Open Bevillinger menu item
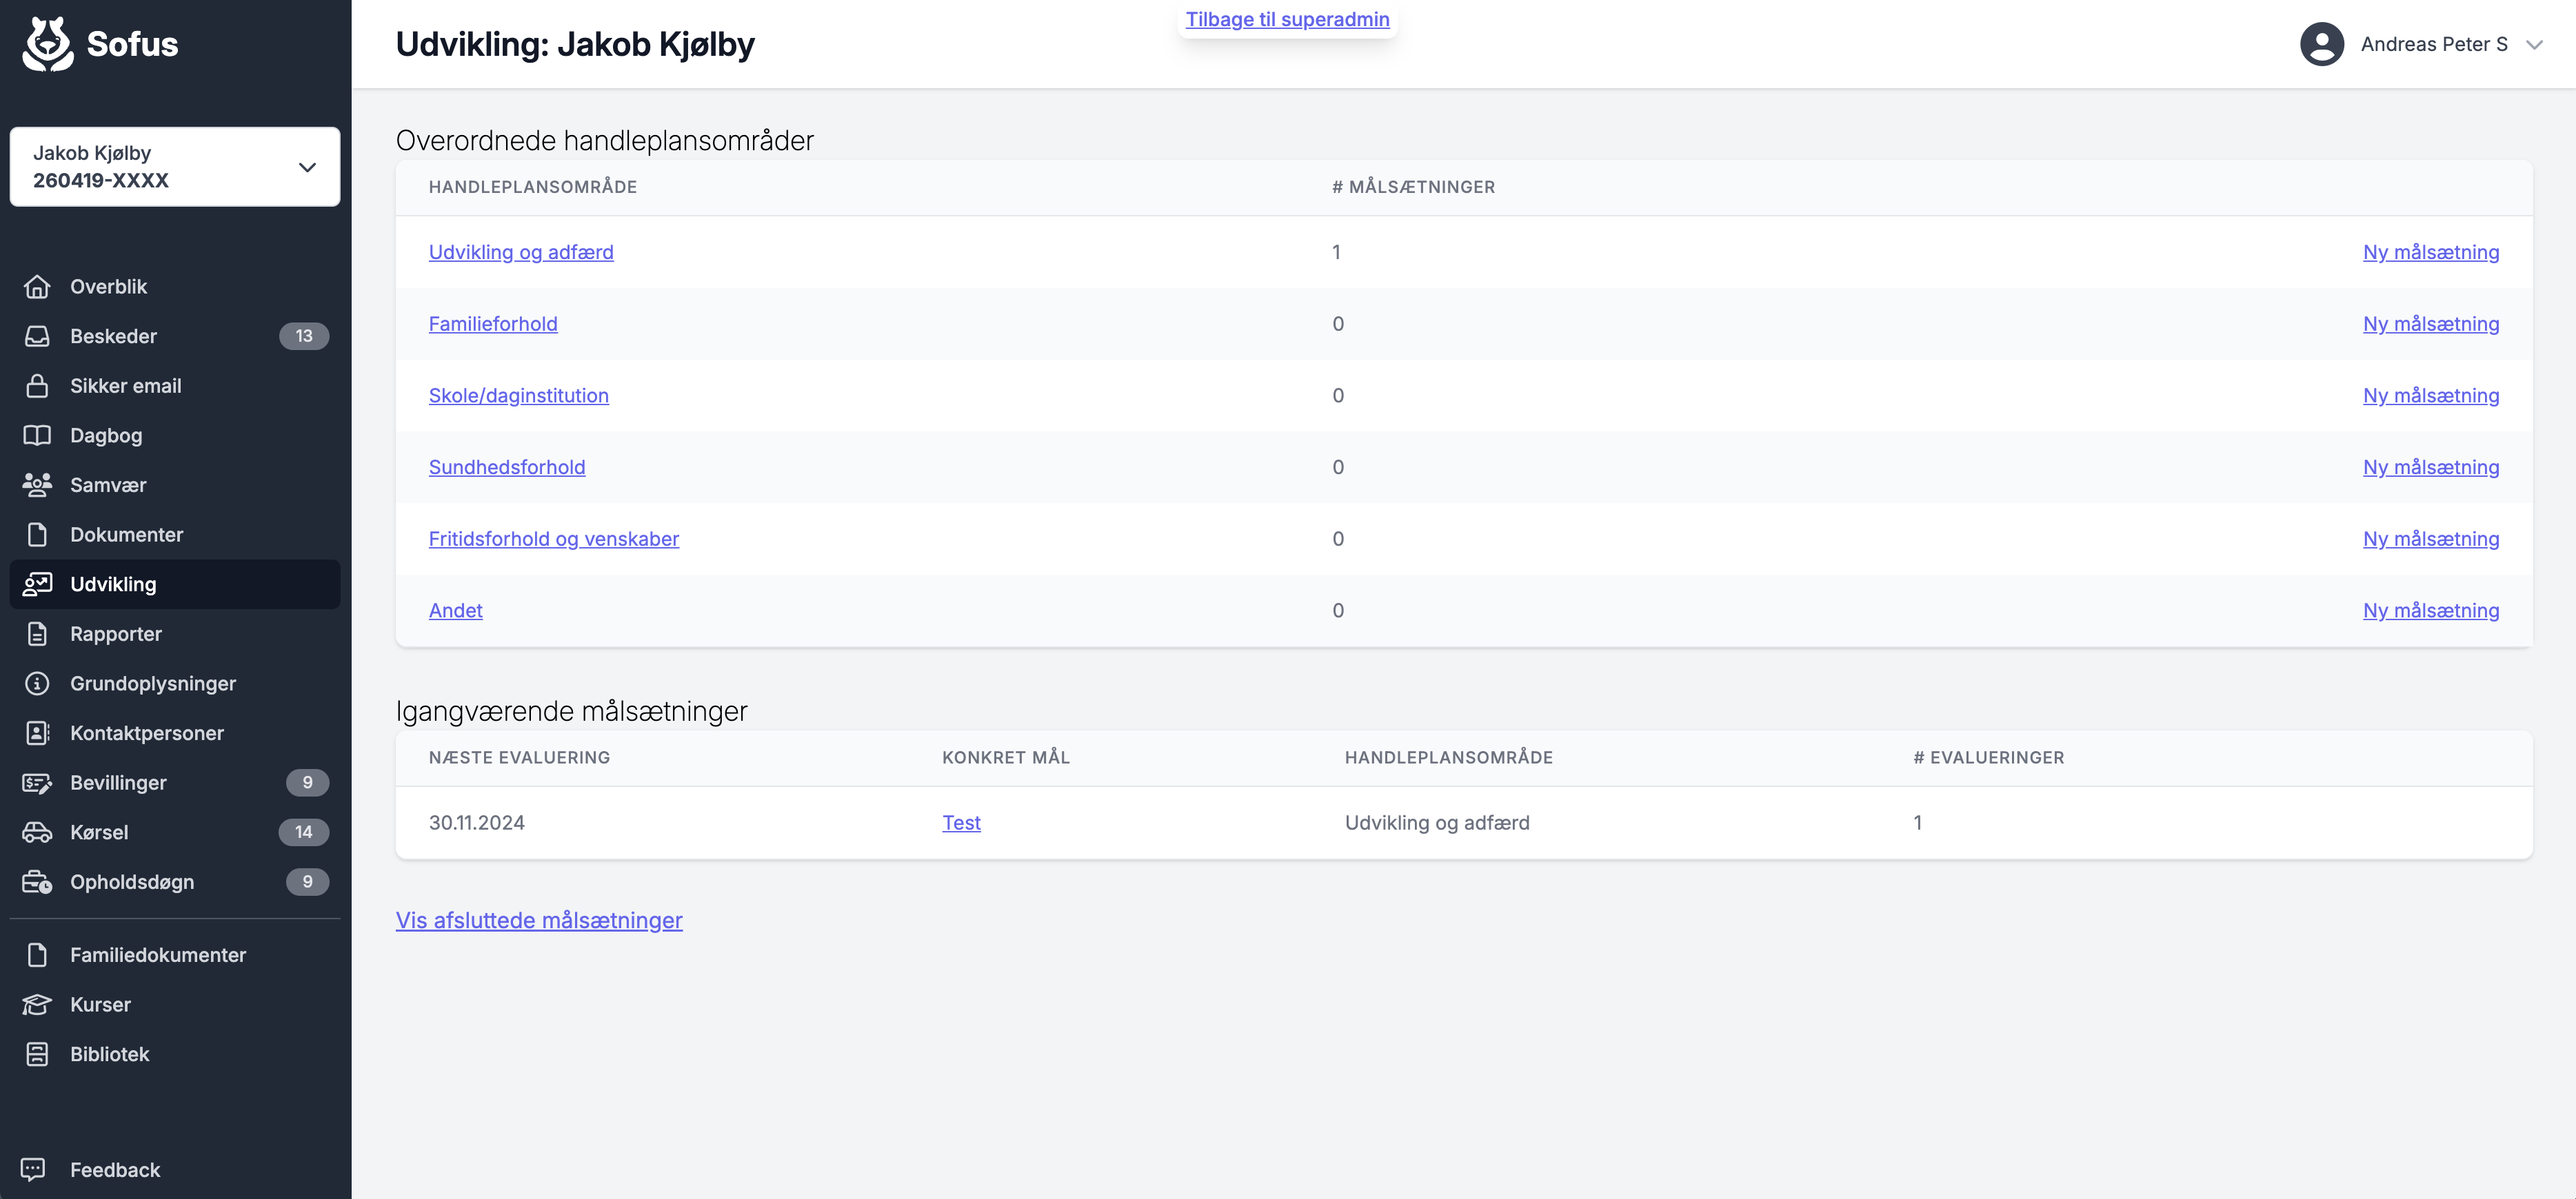2576x1199 pixels. point(118,782)
